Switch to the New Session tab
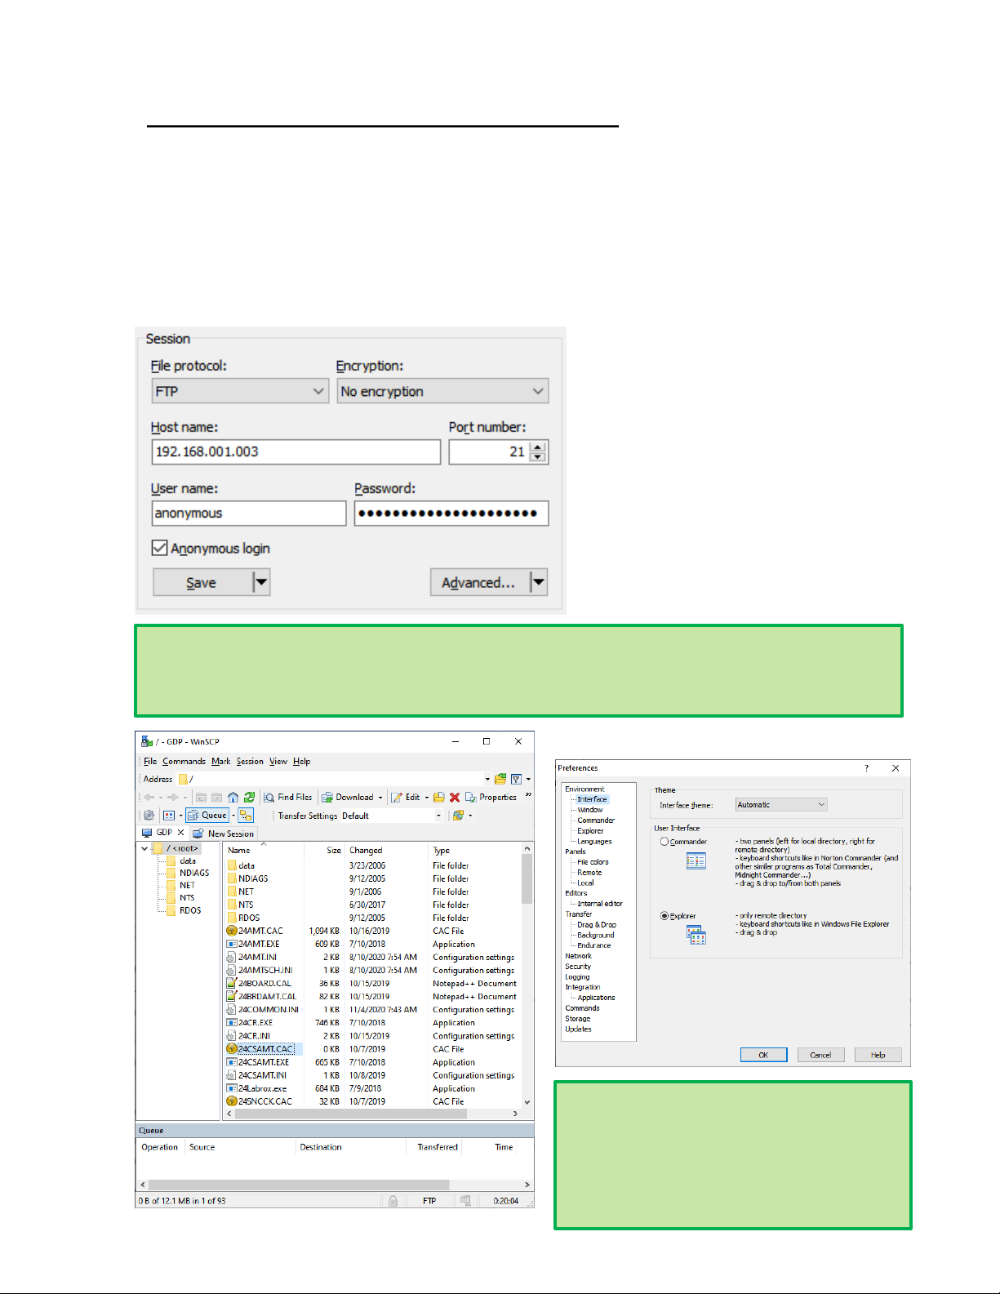The height and width of the screenshot is (1294, 1000). coord(224,834)
